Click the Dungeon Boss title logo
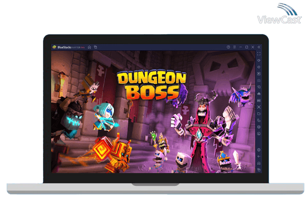Screen dimensions: 308x212 coord(151,85)
